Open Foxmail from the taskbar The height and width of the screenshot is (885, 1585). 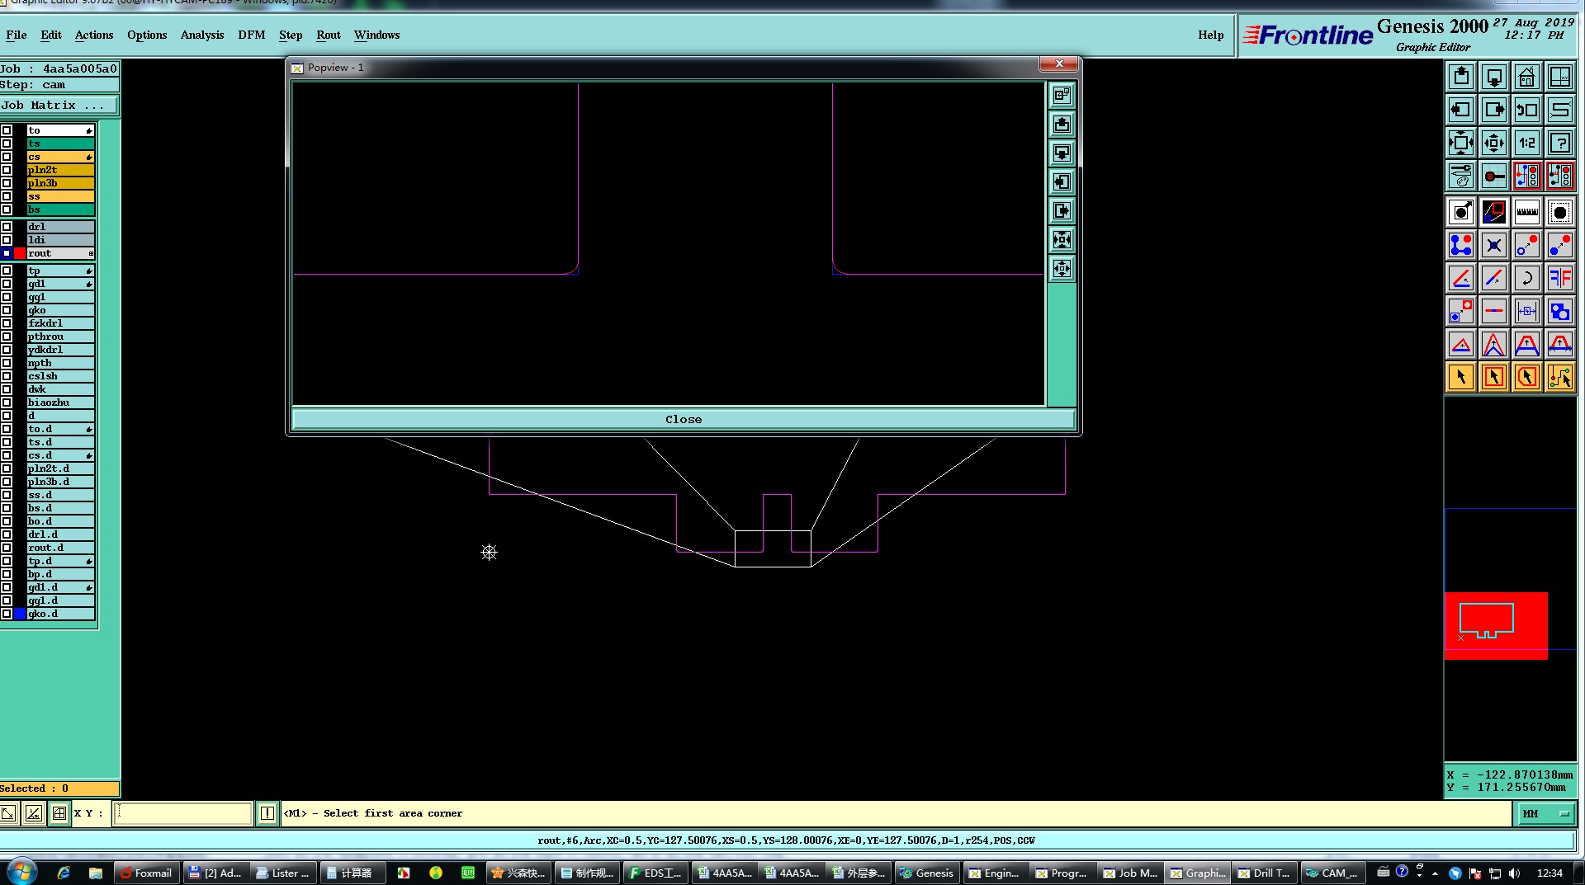(146, 873)
